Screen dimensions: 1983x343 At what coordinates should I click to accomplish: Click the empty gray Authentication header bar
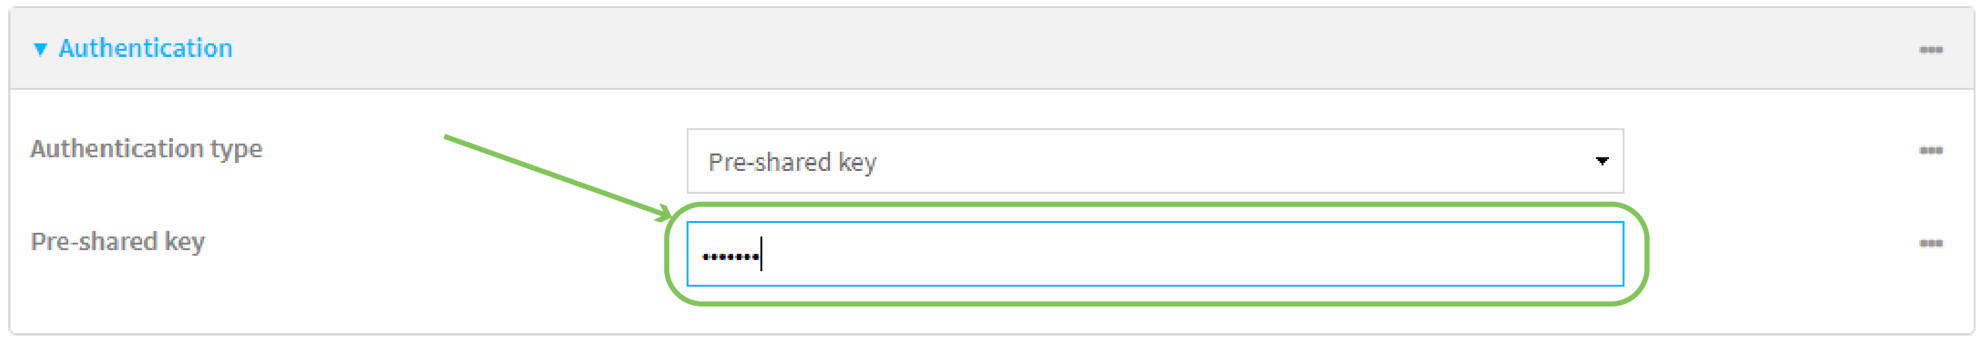coord(1000,49)
